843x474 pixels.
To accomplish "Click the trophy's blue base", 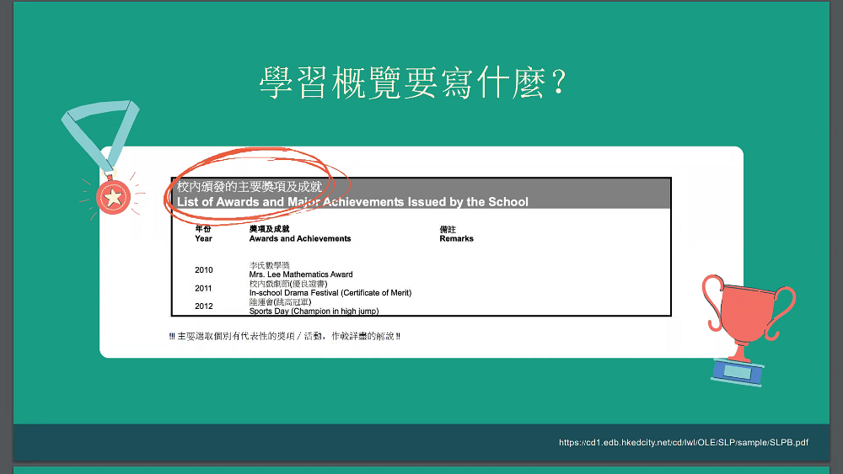I will (x=738, y=371).
